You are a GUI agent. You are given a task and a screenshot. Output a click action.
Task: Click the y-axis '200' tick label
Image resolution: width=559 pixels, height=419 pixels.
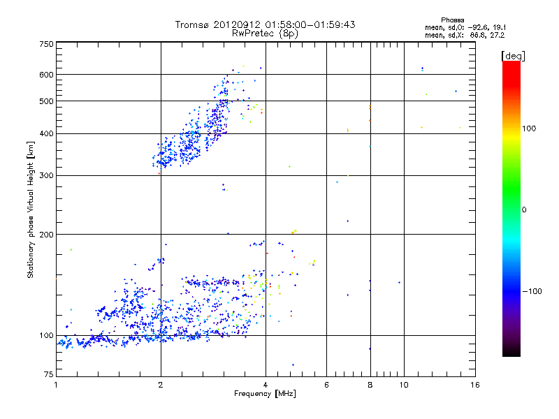tap(46, 235)
